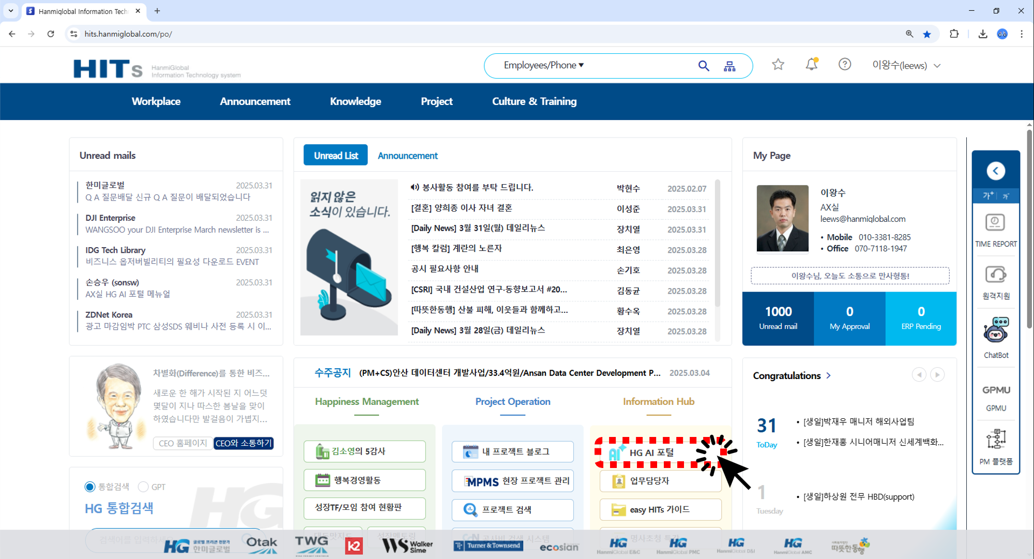Image resolution: width=1034 pixels, height=559 pixels.
Task: Click CEO와 소통하기 button
Action: (244, 443)
